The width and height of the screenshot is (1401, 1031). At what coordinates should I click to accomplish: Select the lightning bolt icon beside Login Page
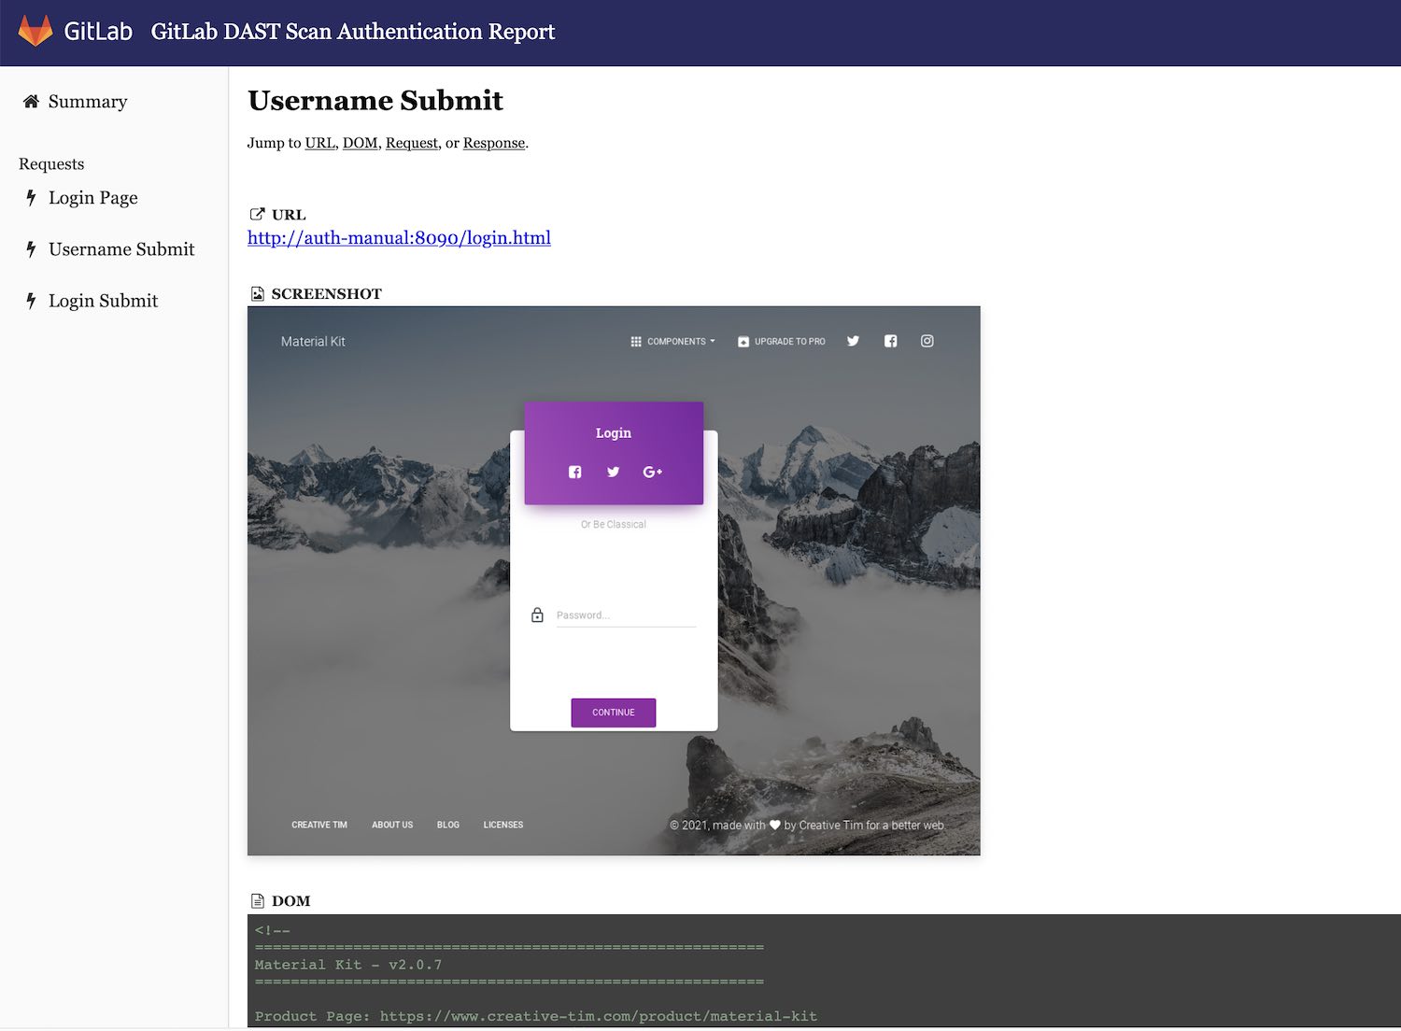[31, 197]
